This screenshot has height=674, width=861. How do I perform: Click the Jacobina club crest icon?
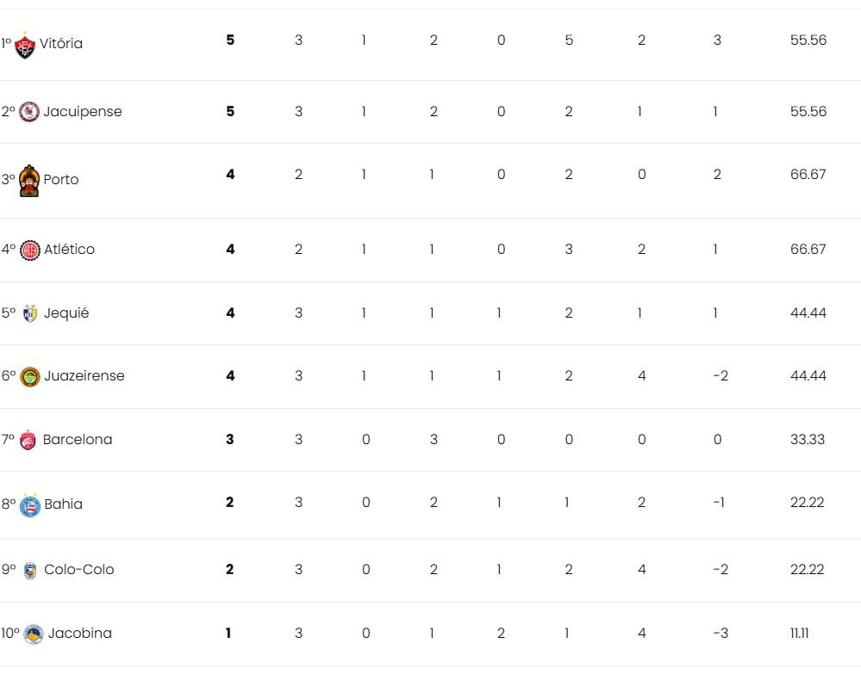[x=34, y=634]
